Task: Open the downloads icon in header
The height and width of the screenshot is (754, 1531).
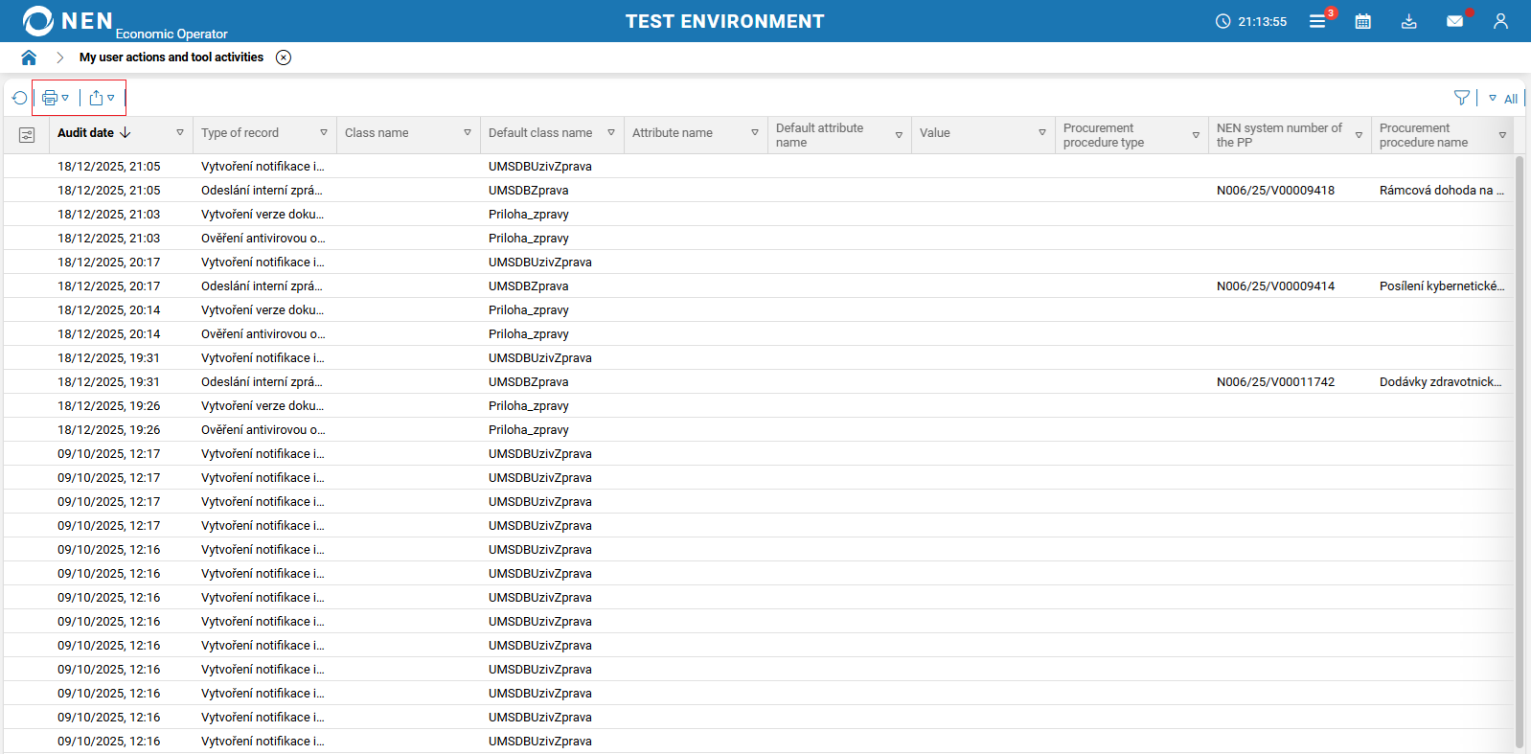Action: pyautogui.click(x=1408, y=21)
